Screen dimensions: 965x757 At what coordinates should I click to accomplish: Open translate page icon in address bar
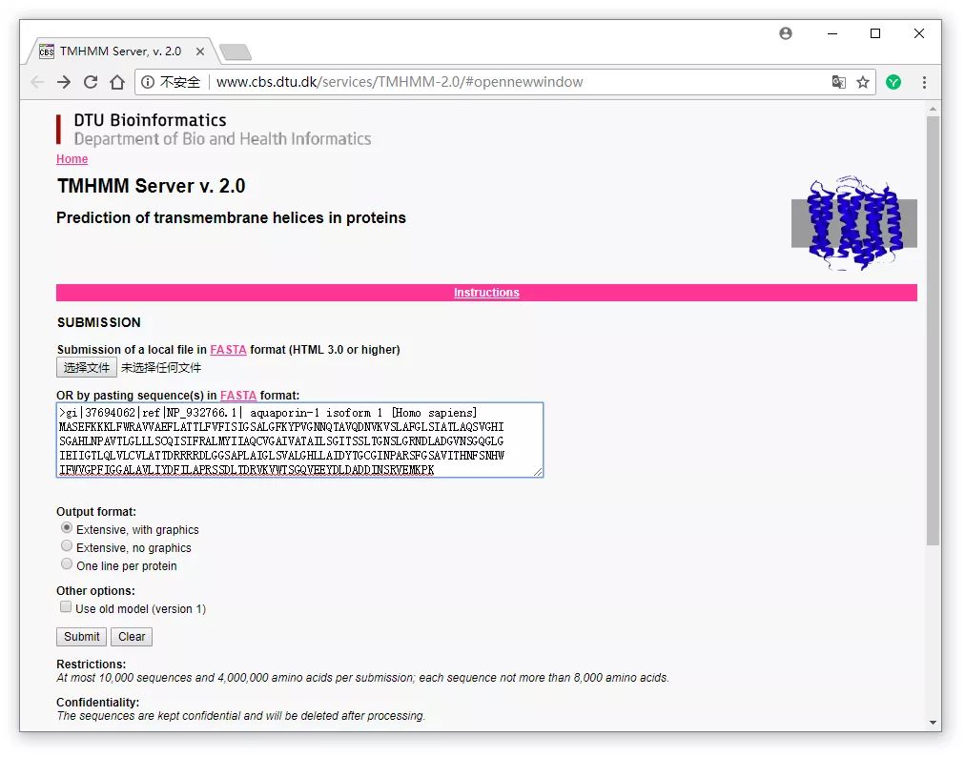(x=838, y=82)
